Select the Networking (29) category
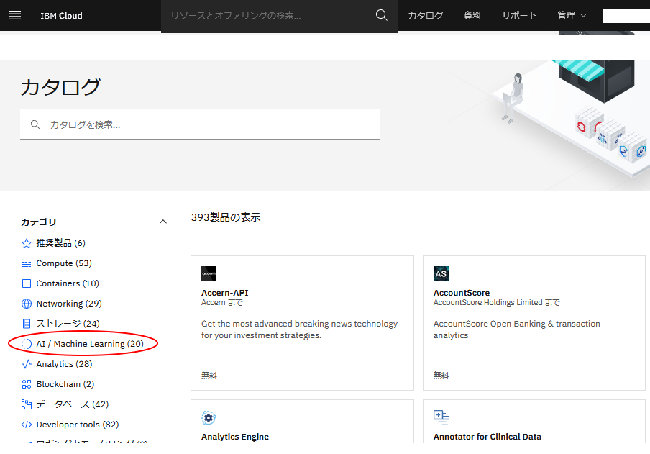 pyautogui.click(x=69, y=304)
